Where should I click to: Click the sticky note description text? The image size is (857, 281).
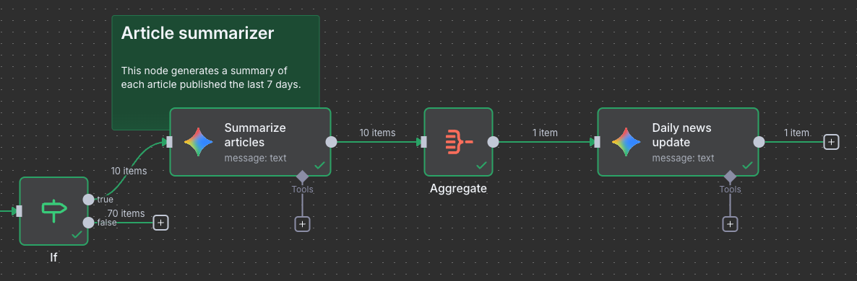(211, 78)
